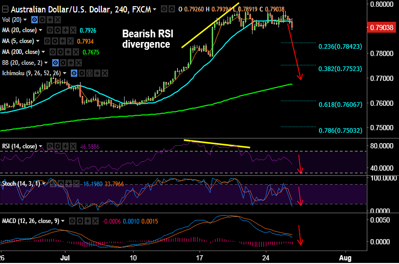Screen dimensions: 399x264
Task: Select the Bearish RSI divergence text annotation
Action: pyautogui.click(x=148, y=39)
